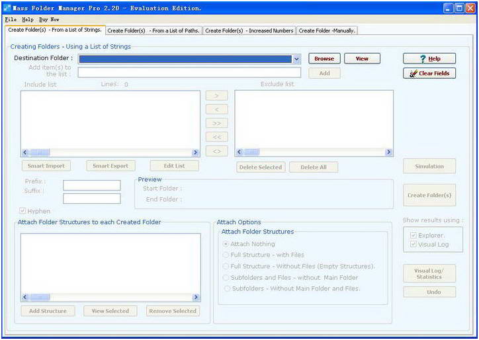The height and width of the screenshot is (340, 479).
Task: Click the application icon in title bar
Action: click(x=7, y=8)
